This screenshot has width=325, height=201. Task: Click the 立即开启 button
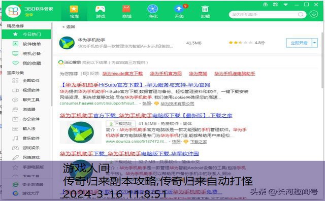(x=299, y=43)
